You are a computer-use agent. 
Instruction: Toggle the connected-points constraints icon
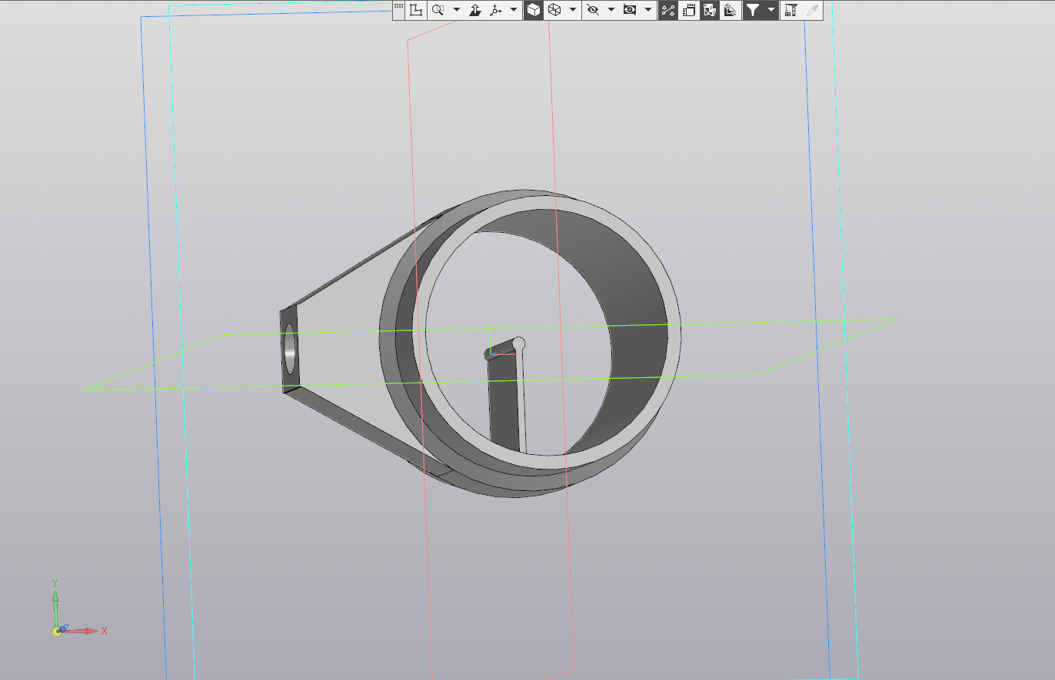(x=667, y=10)
